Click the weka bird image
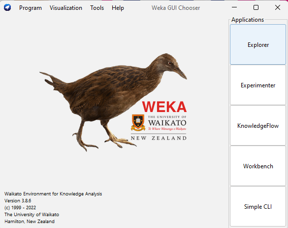This screenshot has height=228, width=288. click(x=113, y=102)
